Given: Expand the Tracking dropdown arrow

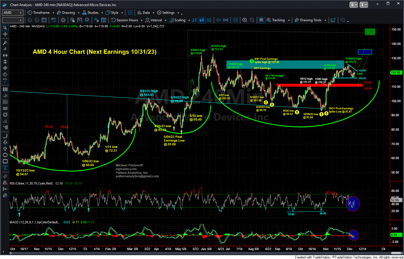Looking at the screenshot, I should tap(289, 20).
